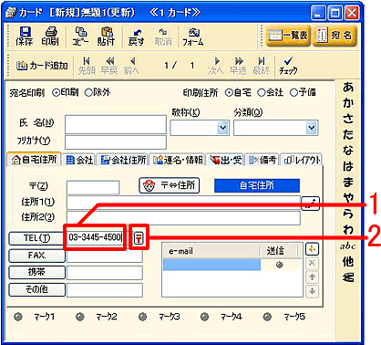Open the 宛名 addressee view
The image size is (381, 345).
335,36
